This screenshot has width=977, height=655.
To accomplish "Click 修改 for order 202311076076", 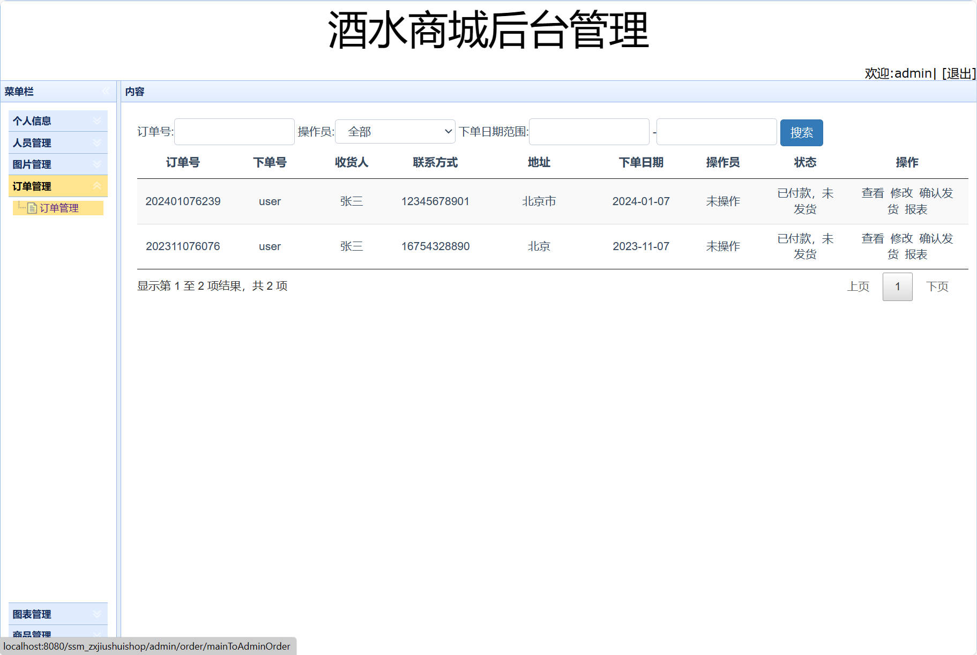I will pyautogui.click(x=901, y=239).
